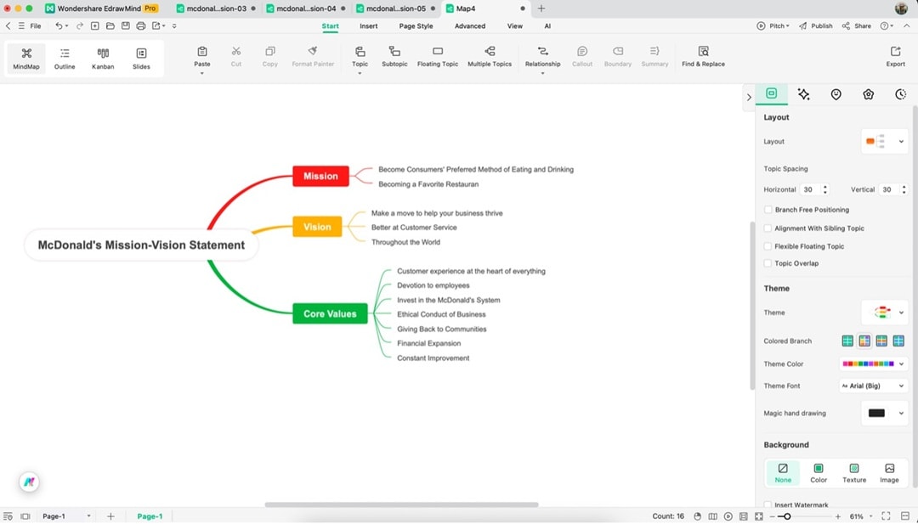Click the Export icon

(x=895, y=57)
